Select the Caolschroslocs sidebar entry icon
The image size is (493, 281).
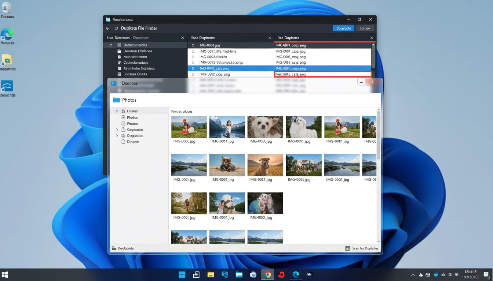(x=119, y=63)
